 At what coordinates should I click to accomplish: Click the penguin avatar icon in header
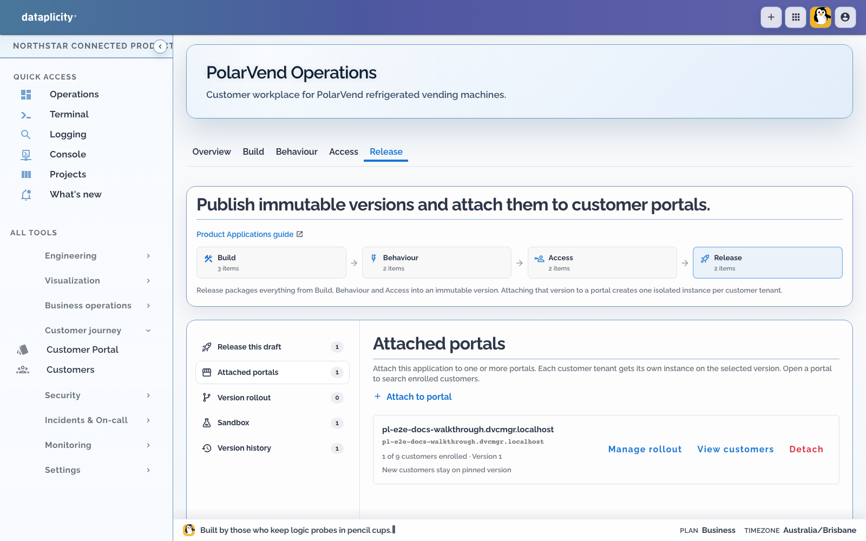tap(821, 17)
